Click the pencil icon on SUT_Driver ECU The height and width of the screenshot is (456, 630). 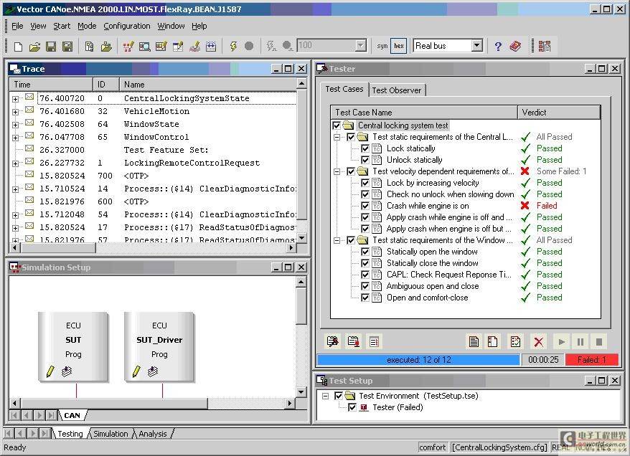click(x=136, y=371)
